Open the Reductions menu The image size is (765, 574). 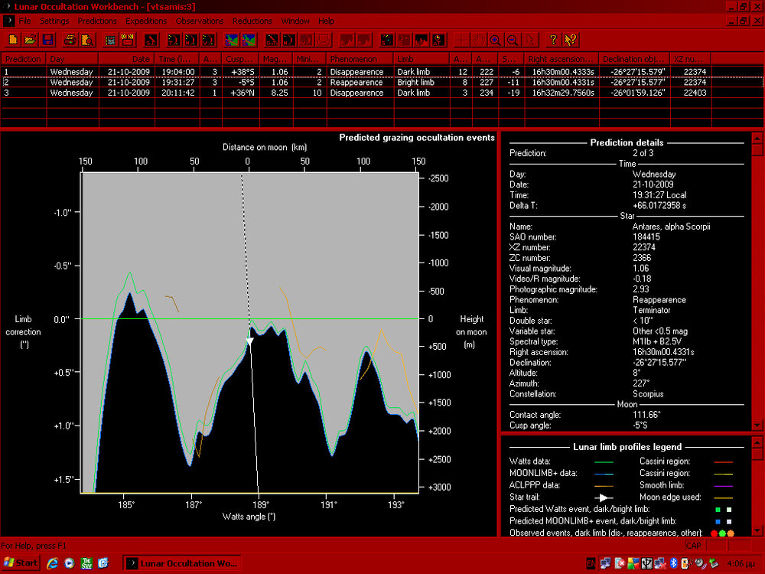tap(252, 21)
